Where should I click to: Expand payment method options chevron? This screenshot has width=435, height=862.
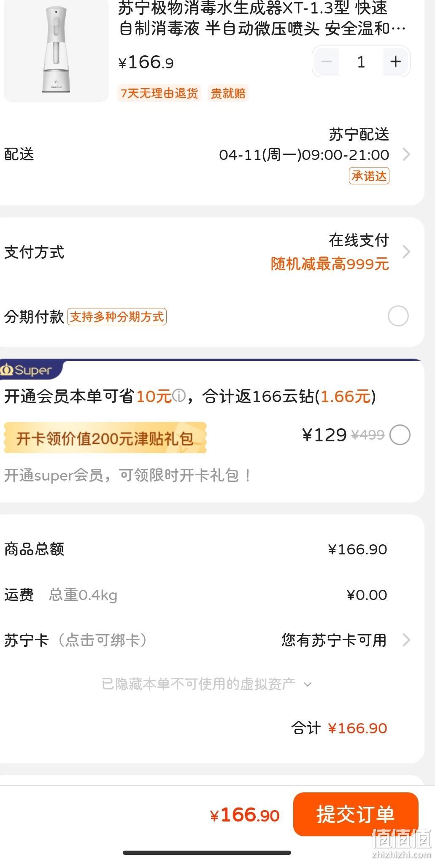click(x=406, y=252)
